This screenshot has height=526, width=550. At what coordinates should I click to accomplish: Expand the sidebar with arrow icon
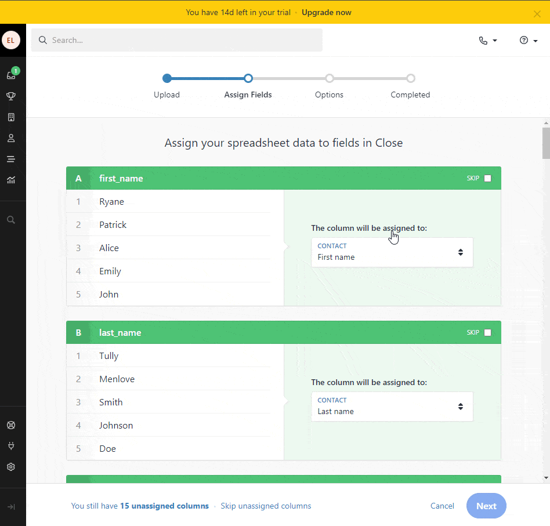coord(11,507)
